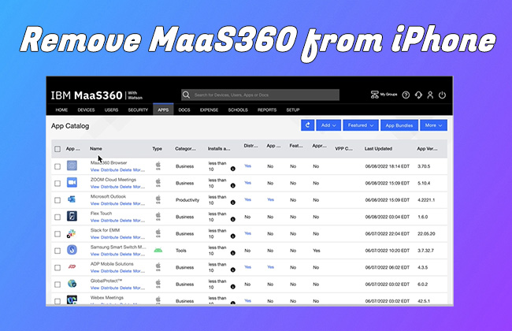Open the DEVICES tab

click(86, 110)
